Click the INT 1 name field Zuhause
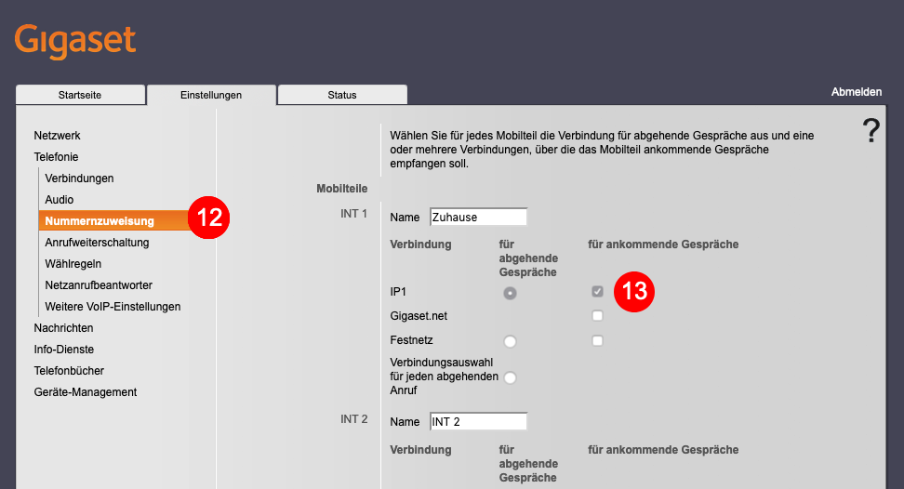The image size is (904, 489). [479, 218]
